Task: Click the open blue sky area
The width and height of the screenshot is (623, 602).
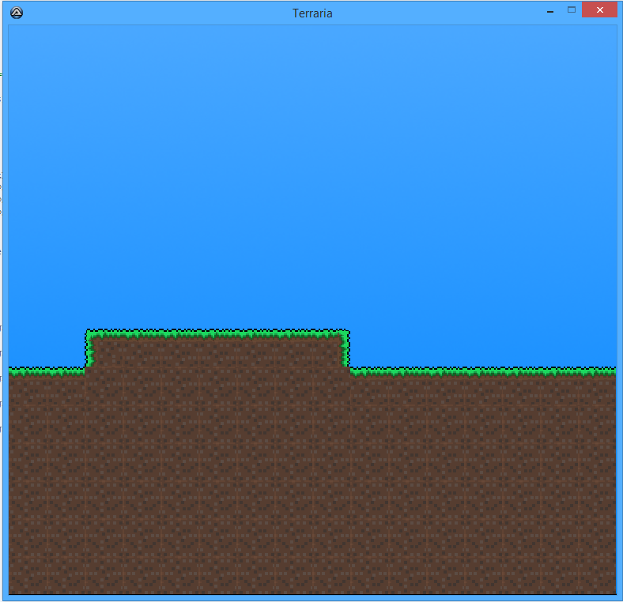Action: coord(316,158)
